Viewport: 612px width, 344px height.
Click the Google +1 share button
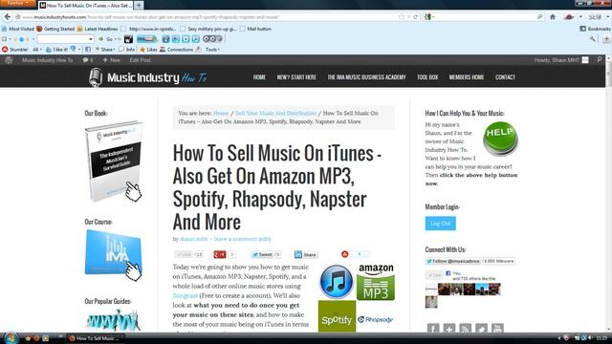coord(220,255)
